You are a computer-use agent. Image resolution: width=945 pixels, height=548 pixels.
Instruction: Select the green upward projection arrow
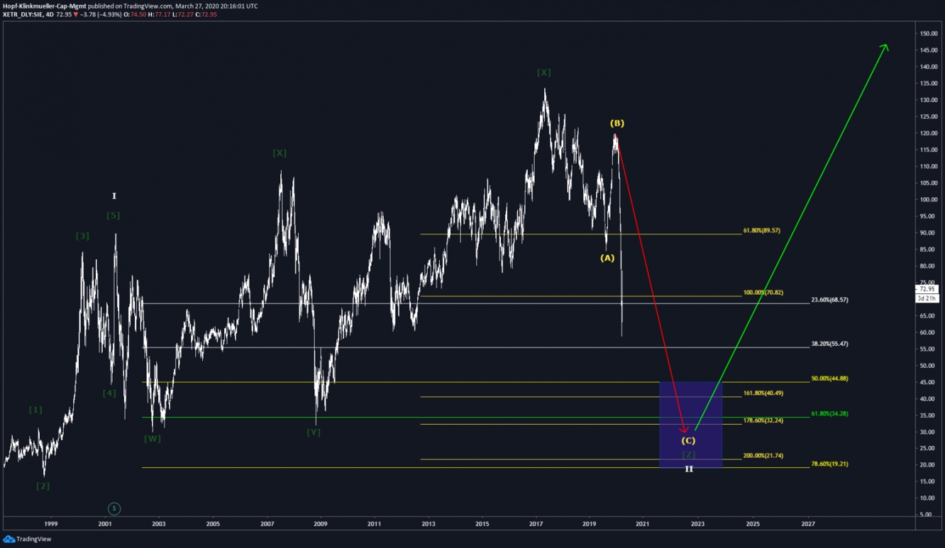point(791,237)
